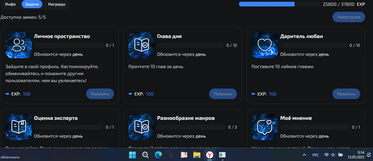This screenshot has height=161, width=373.
Task: Change the РУС input language
Action: (315, 155)
